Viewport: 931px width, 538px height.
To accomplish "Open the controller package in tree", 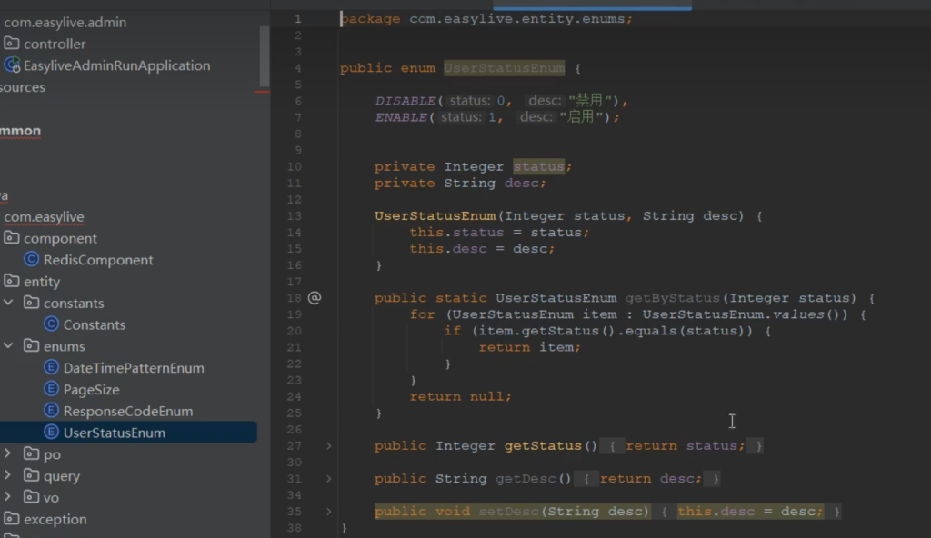I will coord(55,44).
